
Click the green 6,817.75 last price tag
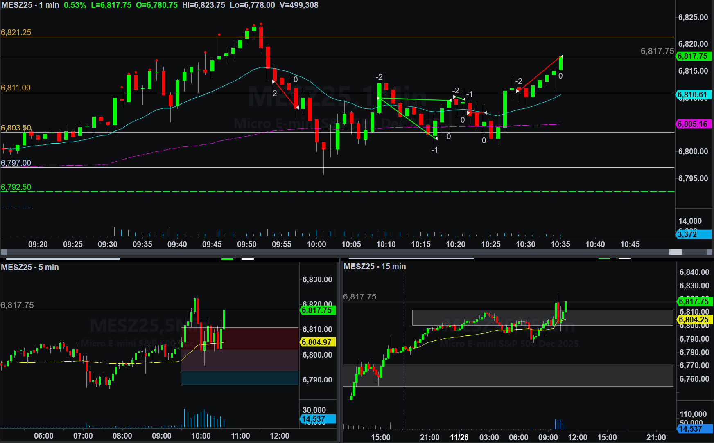(x=693, y=56)
